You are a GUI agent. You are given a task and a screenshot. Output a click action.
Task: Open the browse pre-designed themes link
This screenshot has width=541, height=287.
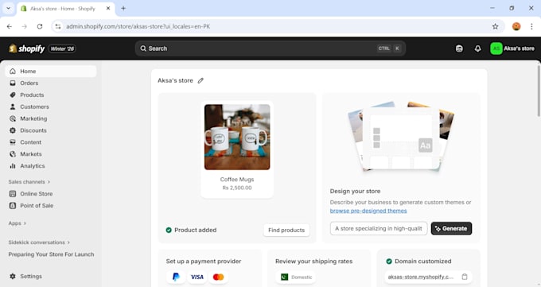[x=368, y=211]
